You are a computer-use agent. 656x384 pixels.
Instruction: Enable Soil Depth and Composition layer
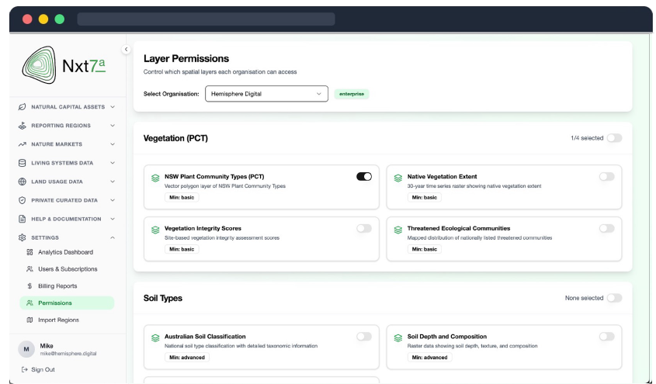pyautogui.click(x=606, y=337)
